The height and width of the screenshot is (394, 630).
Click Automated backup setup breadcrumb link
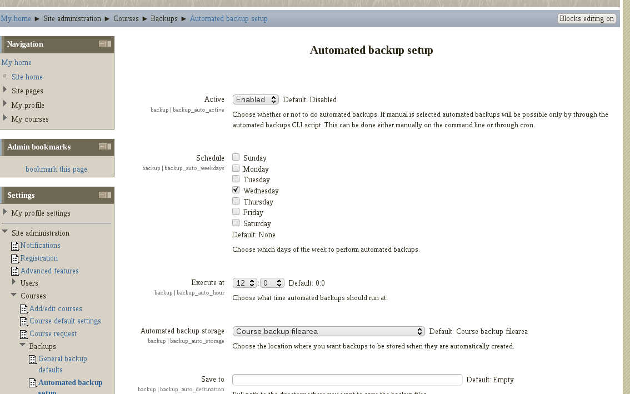[x=229, y=18]
